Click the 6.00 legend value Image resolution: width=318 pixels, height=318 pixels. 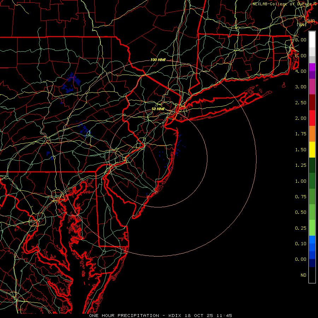pos(301,55)
